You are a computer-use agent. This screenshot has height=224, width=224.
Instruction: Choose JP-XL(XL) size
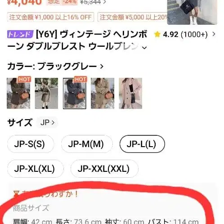point(36,169)
